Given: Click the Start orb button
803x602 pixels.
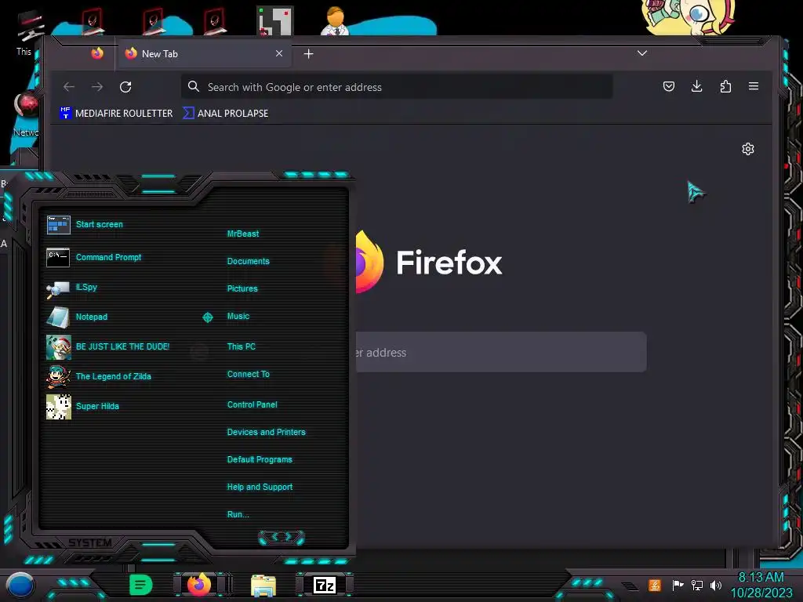Looking at the screenshot, I should 20,586.
